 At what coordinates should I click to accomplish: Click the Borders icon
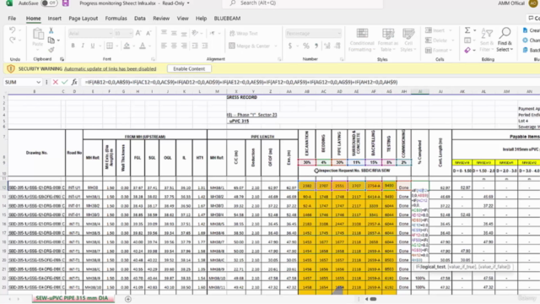(x=110, y=46)
